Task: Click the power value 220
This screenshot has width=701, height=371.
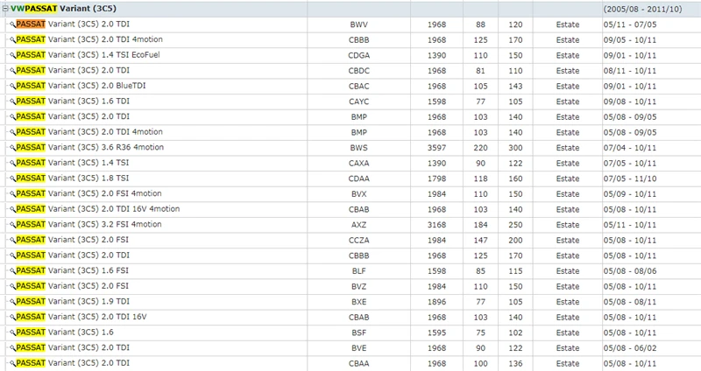Action: tap(480, 148)
